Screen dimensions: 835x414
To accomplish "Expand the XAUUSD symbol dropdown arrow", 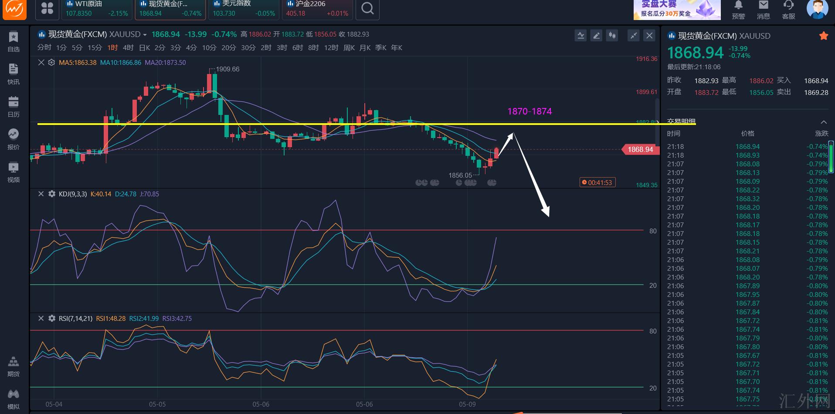I will (145, 35).
